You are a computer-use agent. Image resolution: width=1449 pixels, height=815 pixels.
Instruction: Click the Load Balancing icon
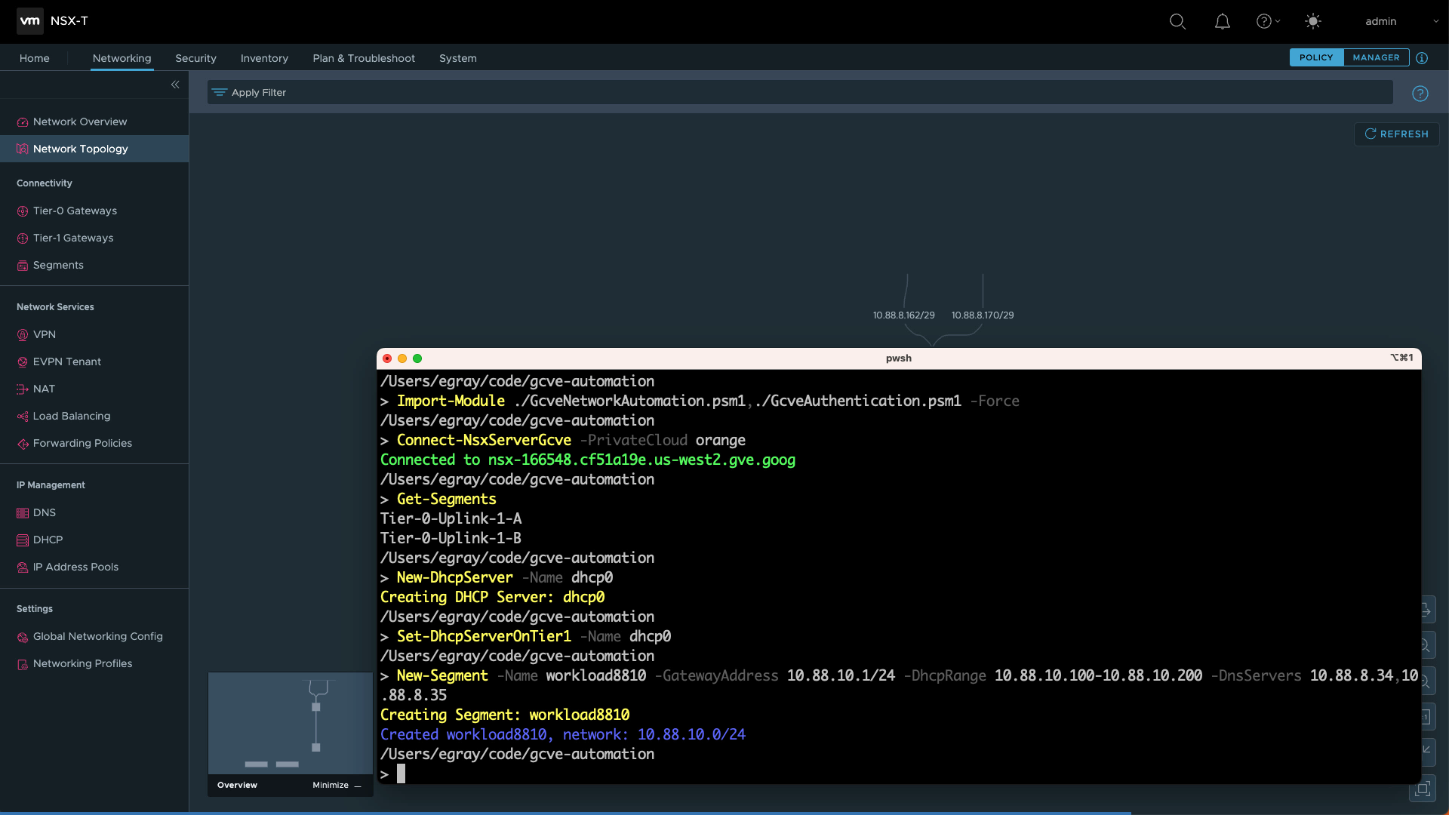point(23,417)
